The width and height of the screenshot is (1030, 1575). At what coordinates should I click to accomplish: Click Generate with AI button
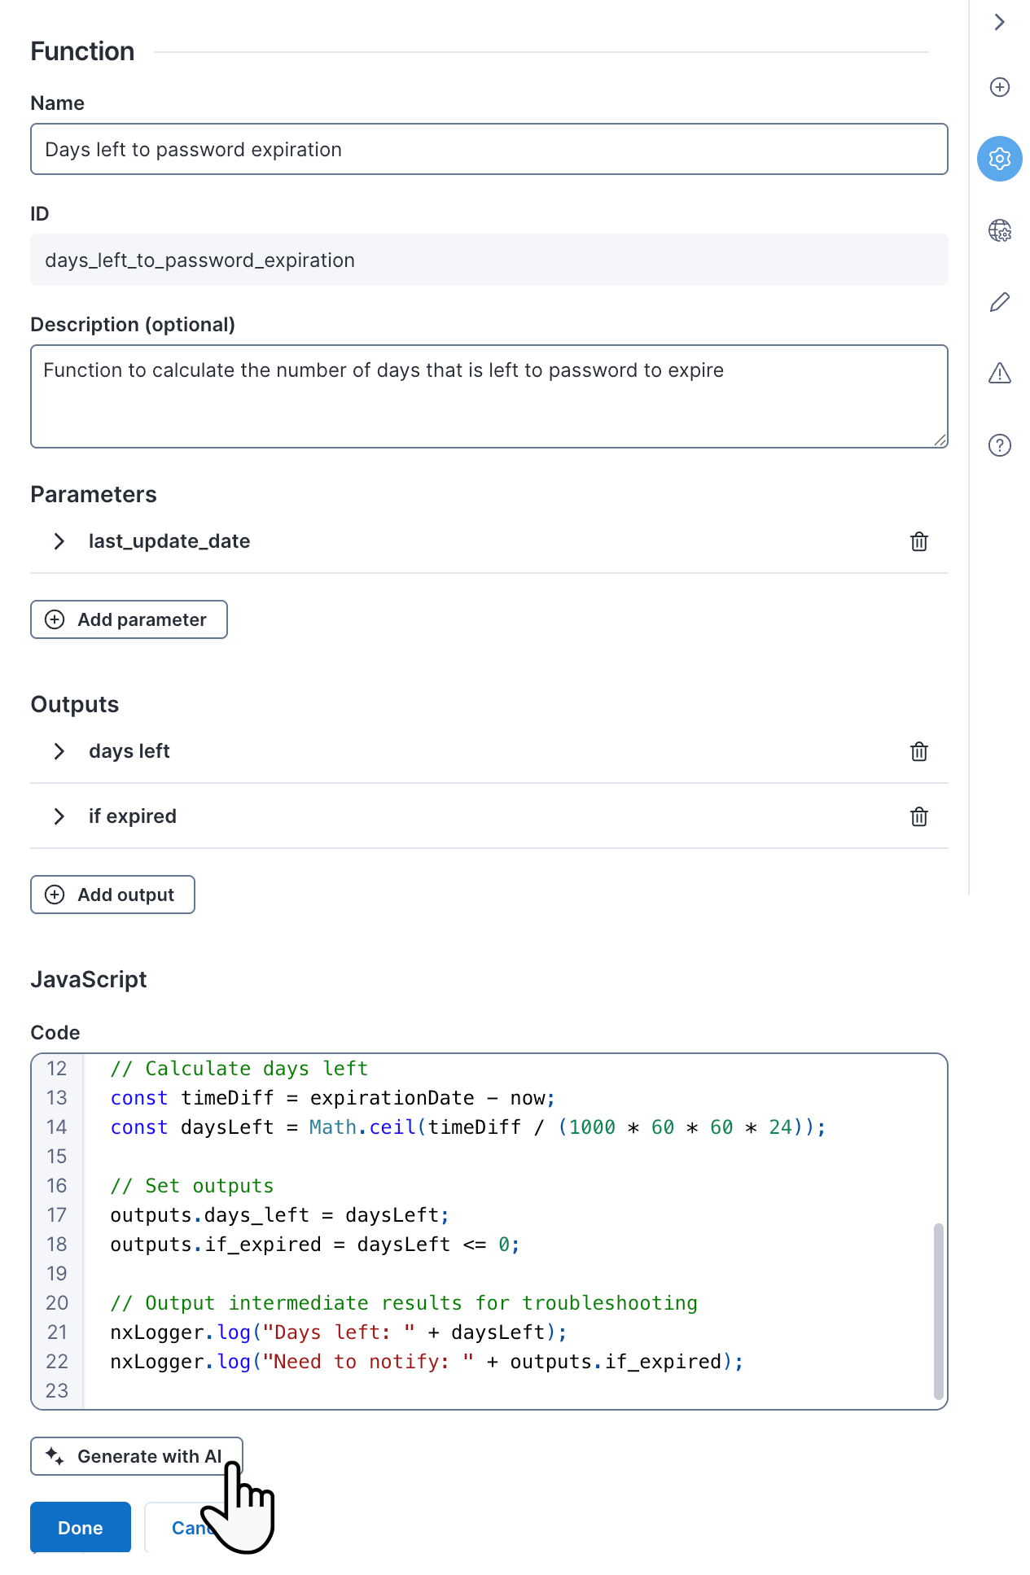[x=136, y=1456]
